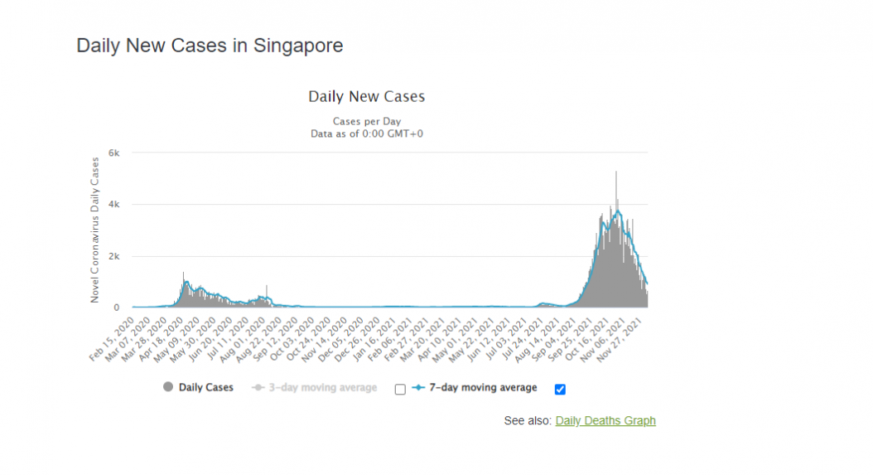
Task: Click the 3-day moving average legend marker
Action: (258, 387)
